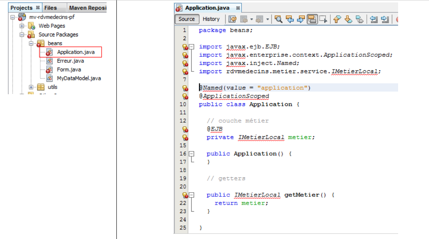
Task: Collapse the beans package node
Action: 31,44
